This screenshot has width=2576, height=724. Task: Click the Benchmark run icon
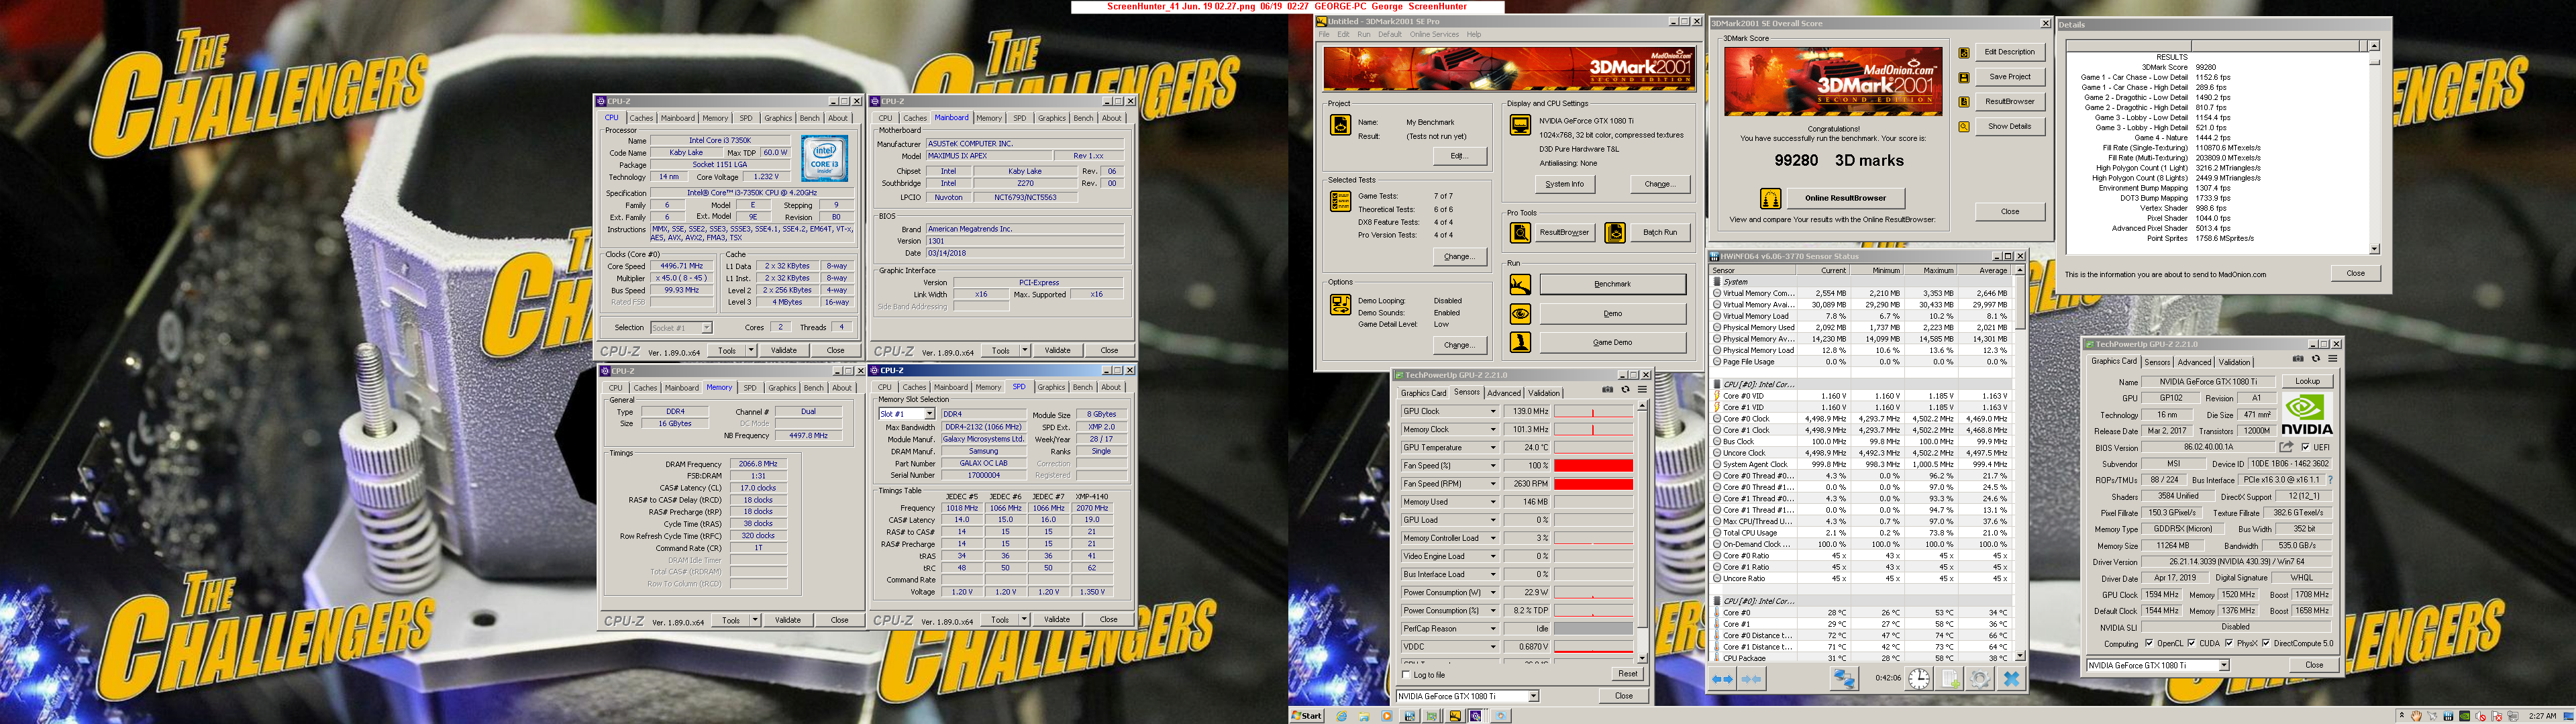1520,284
